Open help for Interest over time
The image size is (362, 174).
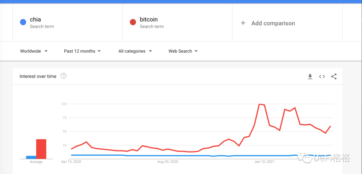[63, 76]
